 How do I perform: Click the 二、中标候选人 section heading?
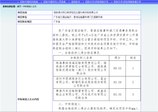point(69,104)
